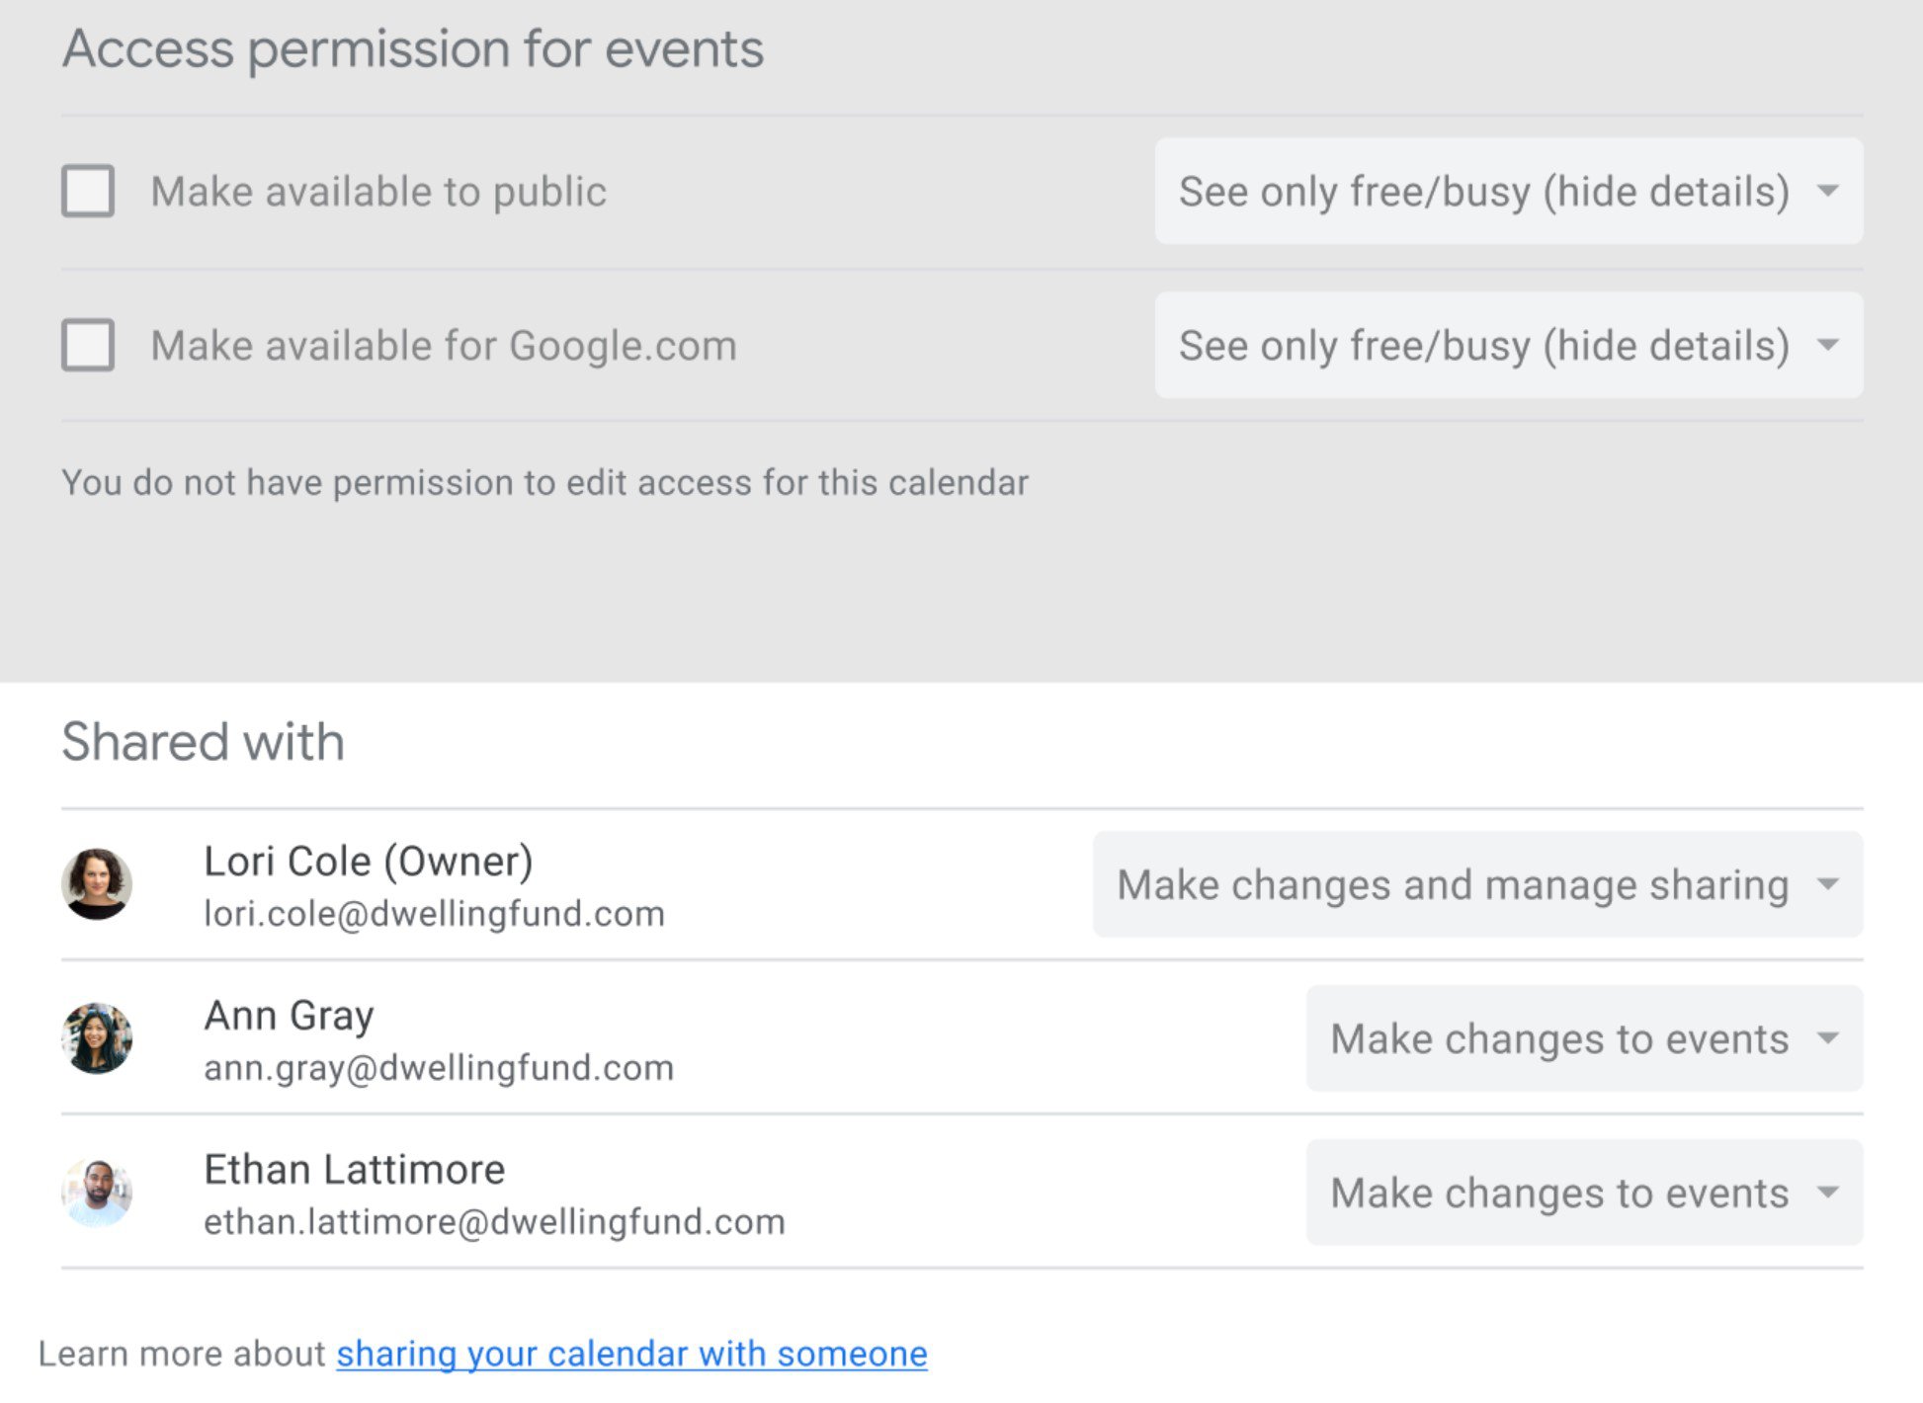
Task: Open sharing your calendar with someone link
Action: (631, 1354)
